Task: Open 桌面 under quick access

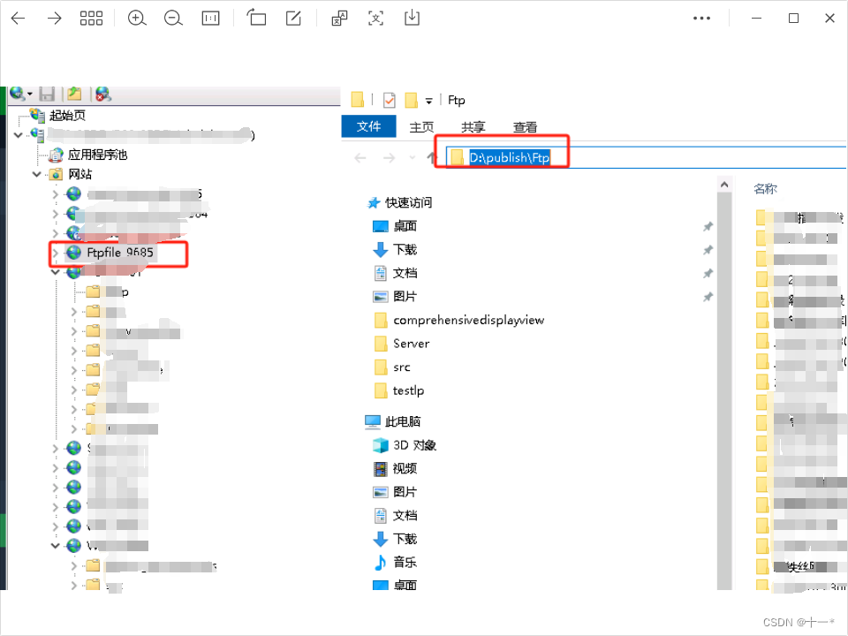Action: point(405,226)
